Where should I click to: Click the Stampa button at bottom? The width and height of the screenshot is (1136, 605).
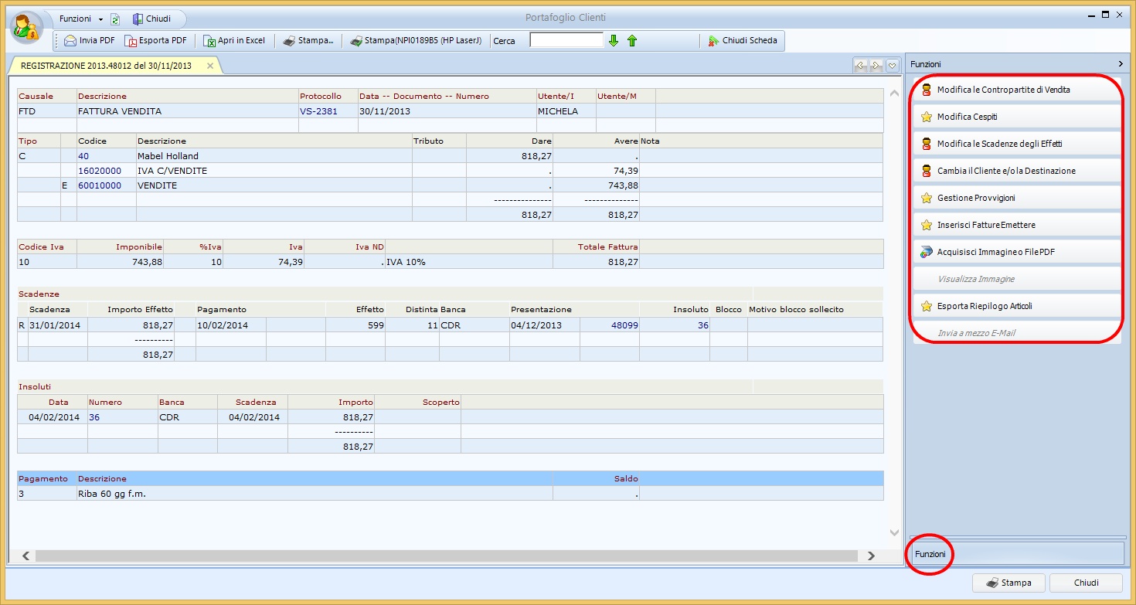pyautogui.click(x=1009, y=583)
